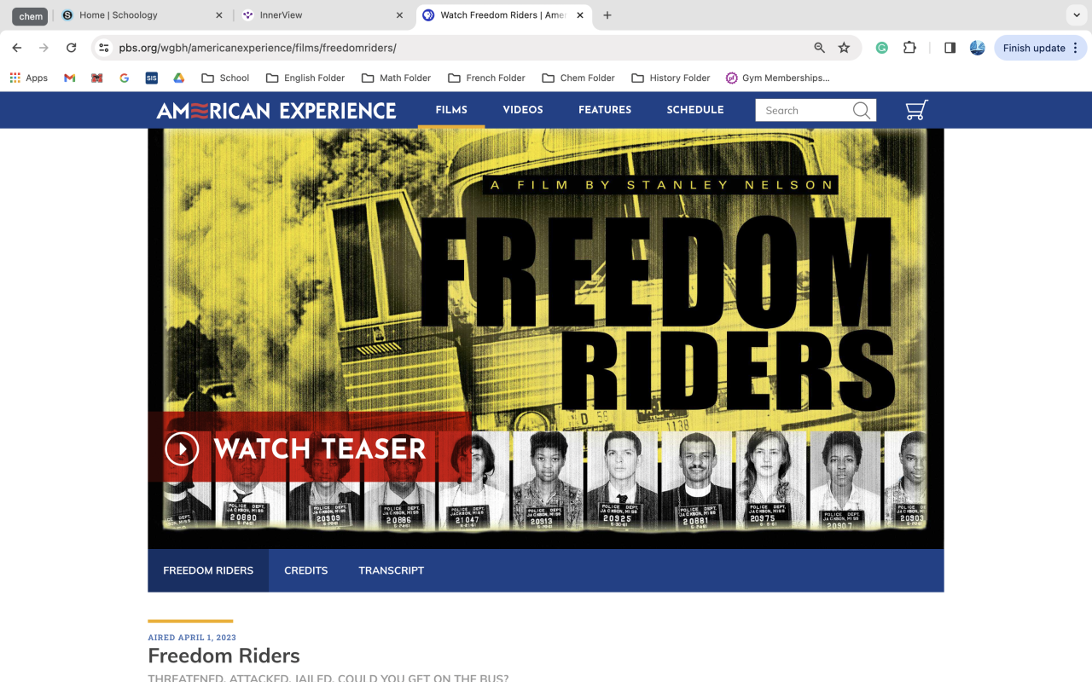This screenshot has width=1092, height=682.
Task: Open the Google bookmark icon
Action: point(125,78)
